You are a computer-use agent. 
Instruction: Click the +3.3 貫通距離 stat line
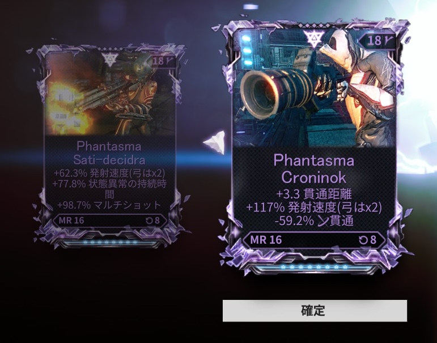pos(314,194)
